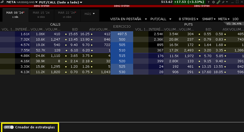The width and height of the screenshot is (244, 132).
Task: Click the EJERCICIO column header
Action: point(122,26)
